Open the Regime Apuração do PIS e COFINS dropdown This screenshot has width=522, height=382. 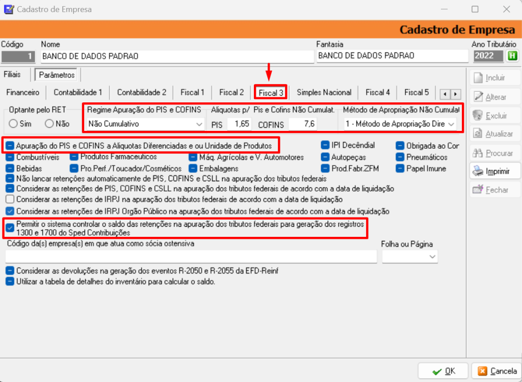[145, 124]
